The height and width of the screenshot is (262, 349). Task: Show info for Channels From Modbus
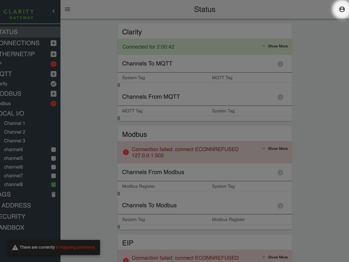pyautogui.click(x=280, y=173)
